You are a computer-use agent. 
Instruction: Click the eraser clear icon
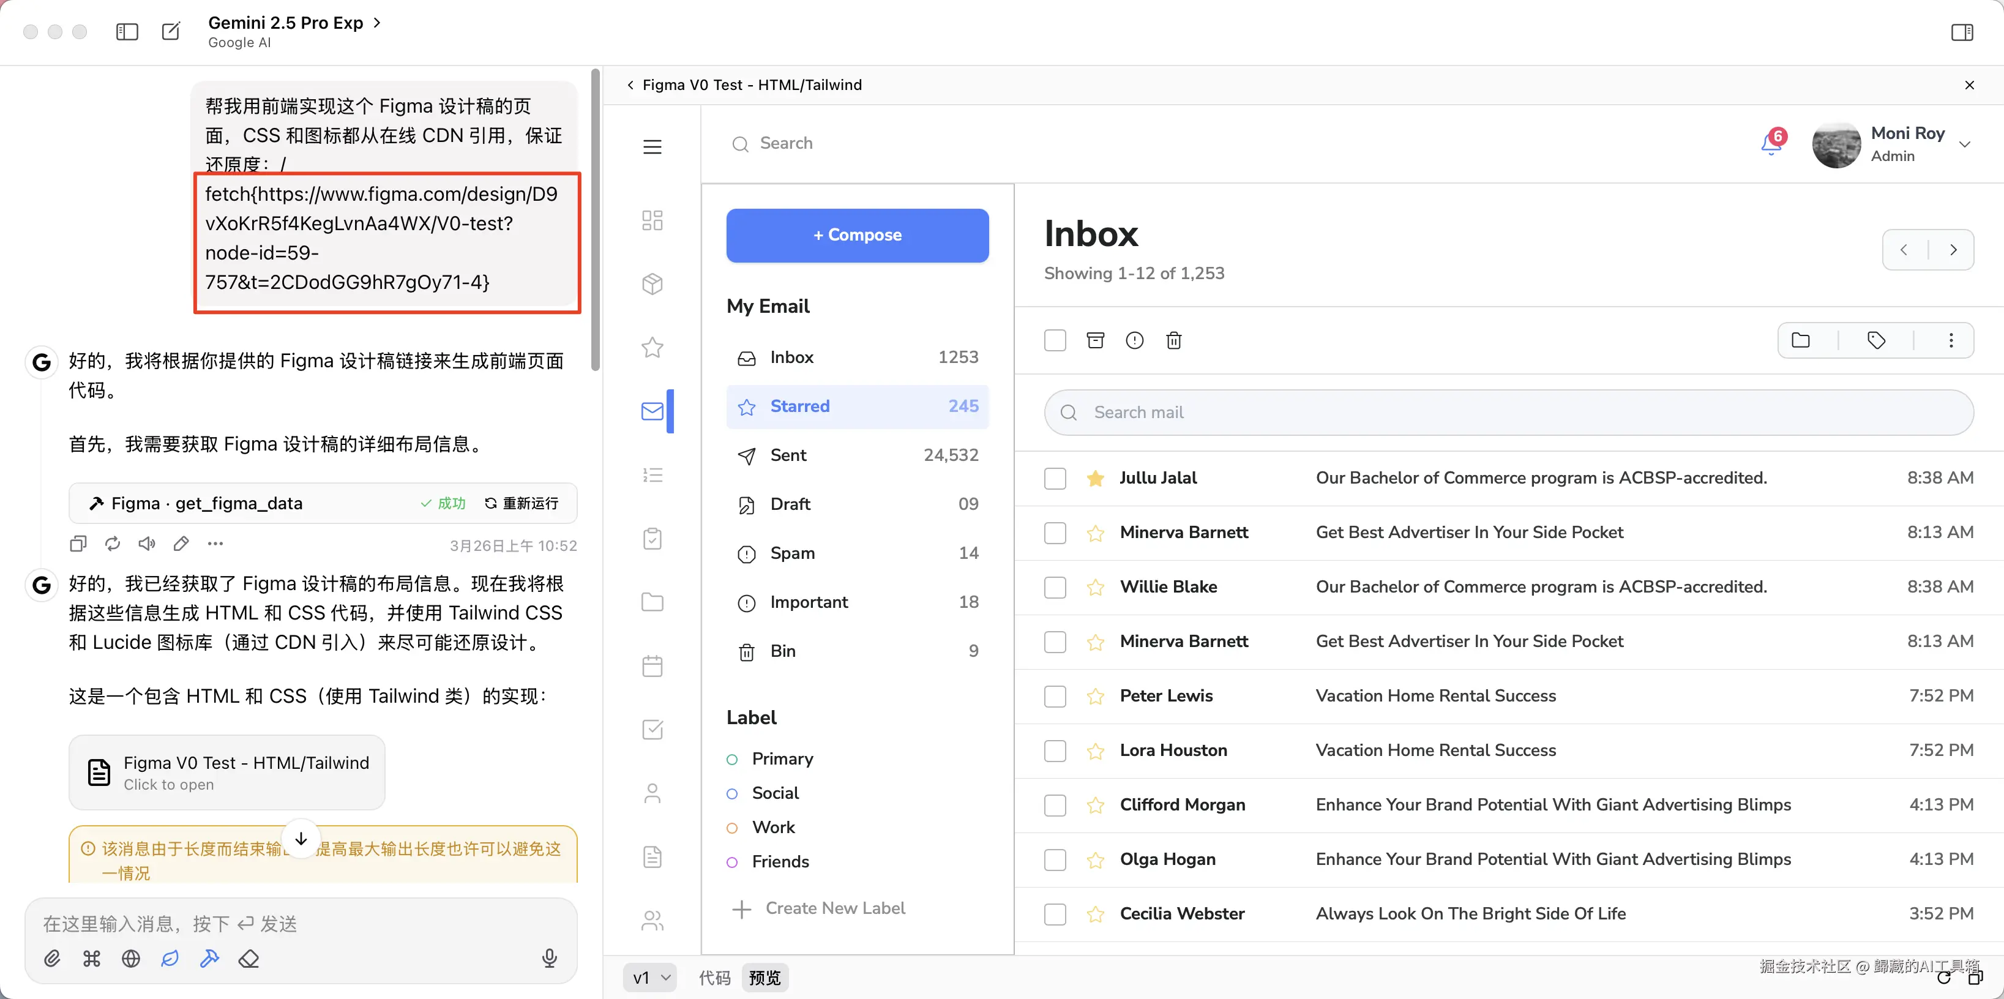point(249,959)
